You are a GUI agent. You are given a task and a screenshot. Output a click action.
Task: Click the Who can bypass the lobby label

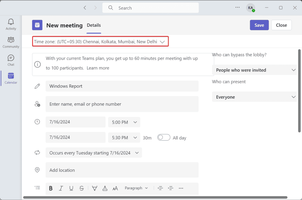click(239, 54)
